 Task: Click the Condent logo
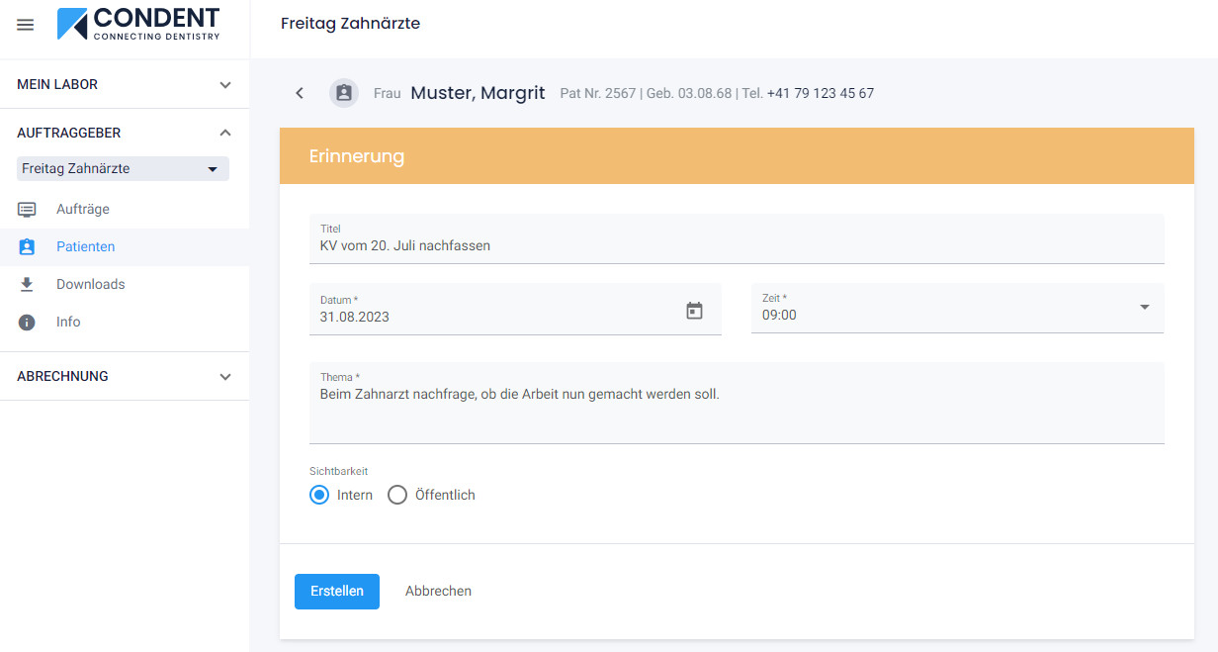[x=138, y=24]
